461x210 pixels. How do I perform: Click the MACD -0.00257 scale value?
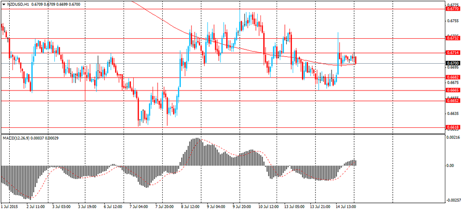(453, 200)
